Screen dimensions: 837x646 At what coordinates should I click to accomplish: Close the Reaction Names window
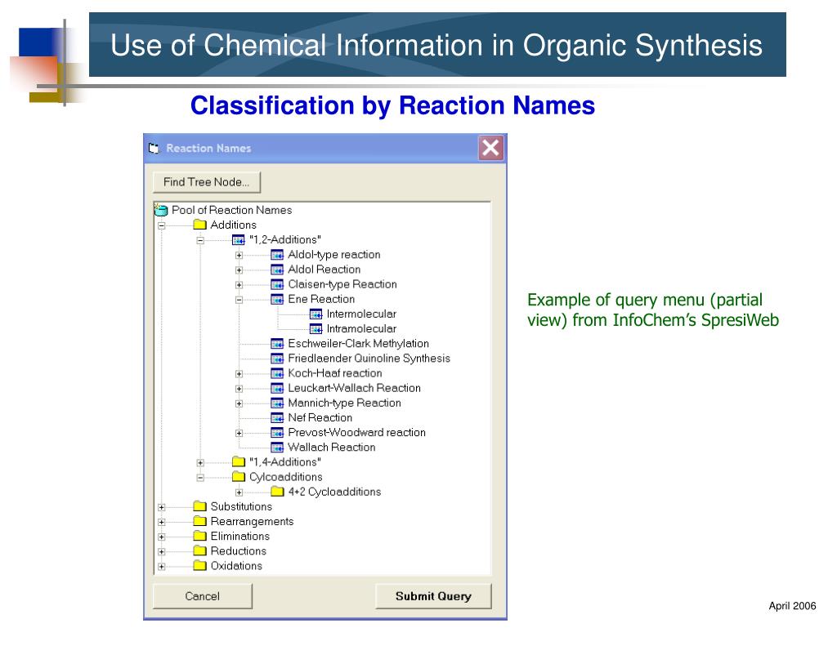click(x=490, y=148)
